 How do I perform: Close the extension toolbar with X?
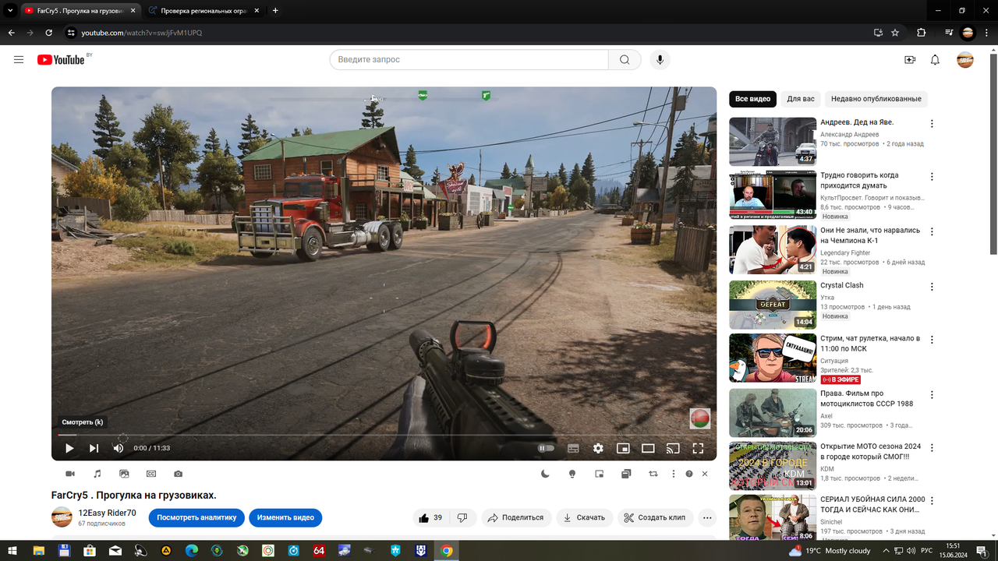point(705,474)
